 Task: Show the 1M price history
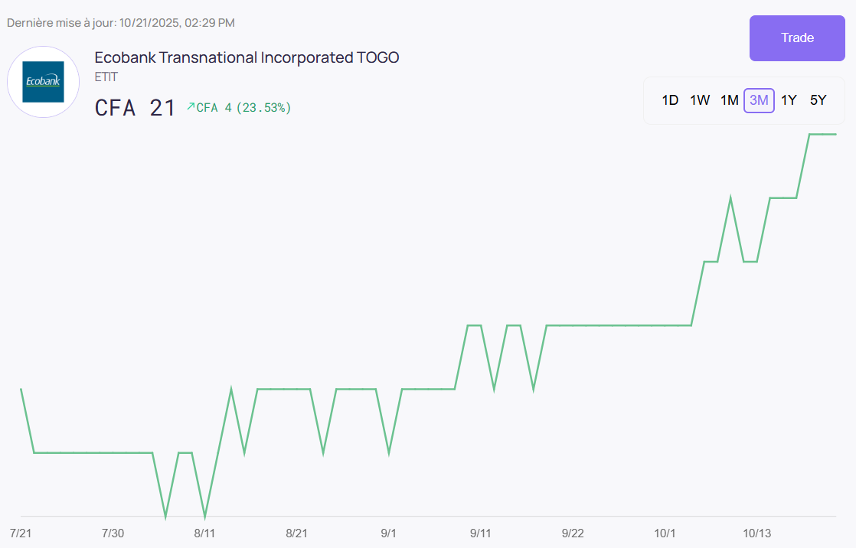click(x=729, y=100)
